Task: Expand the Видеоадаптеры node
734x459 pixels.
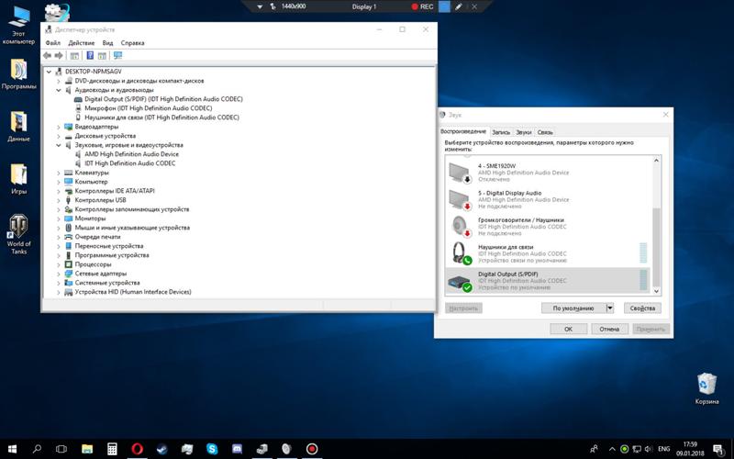Action: point(59,127)
